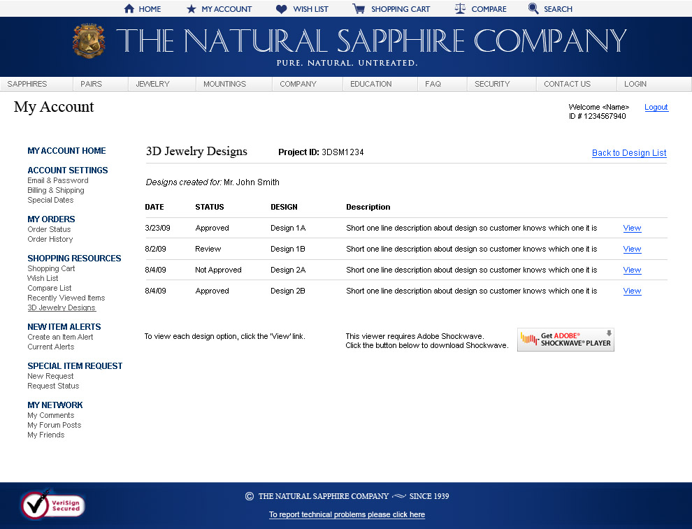The width and height of the screenshot is (692, 529).
Task: Click the report technical problems link
Action: point(347,514)
